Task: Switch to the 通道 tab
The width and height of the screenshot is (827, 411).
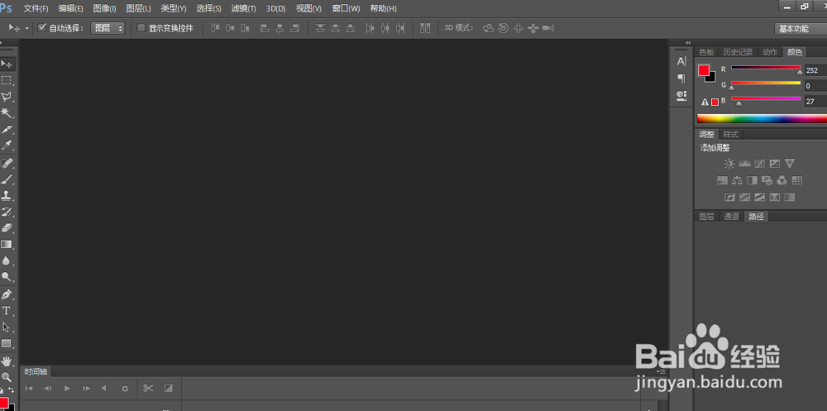Action: point(731,217)
